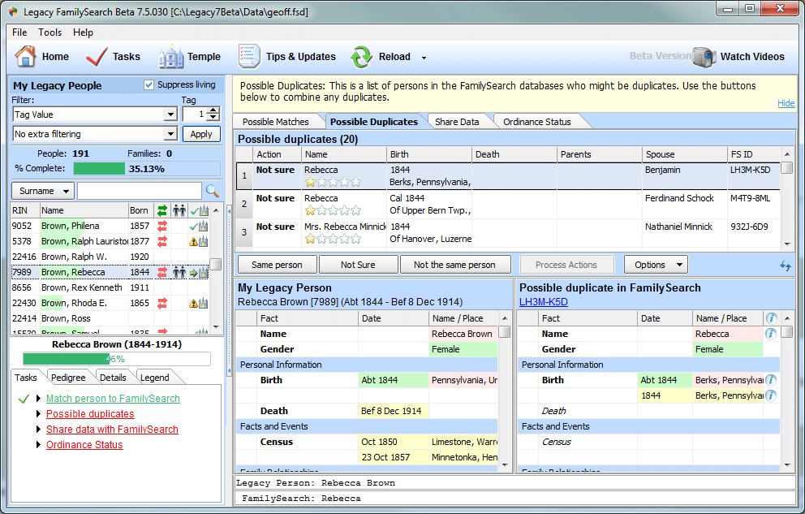Click temple warning icon for Brown, Rhoda E.
Image resolution: width=805 pixels, height=514 pixels.
[199, 303]
